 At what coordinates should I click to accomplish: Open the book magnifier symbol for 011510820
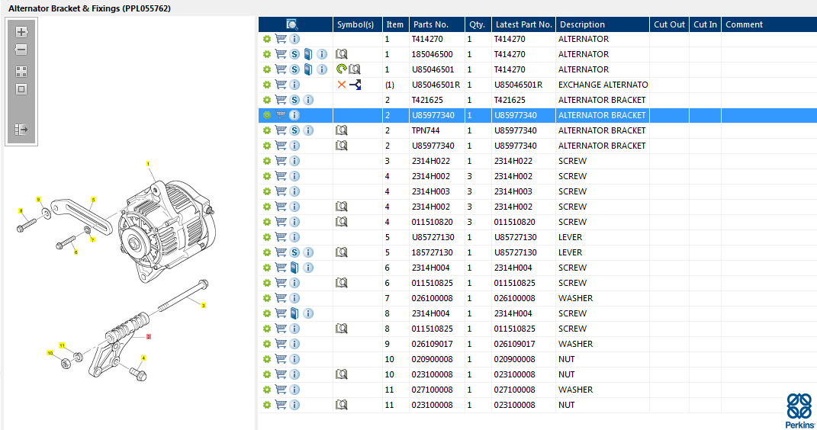coord(341,222)
